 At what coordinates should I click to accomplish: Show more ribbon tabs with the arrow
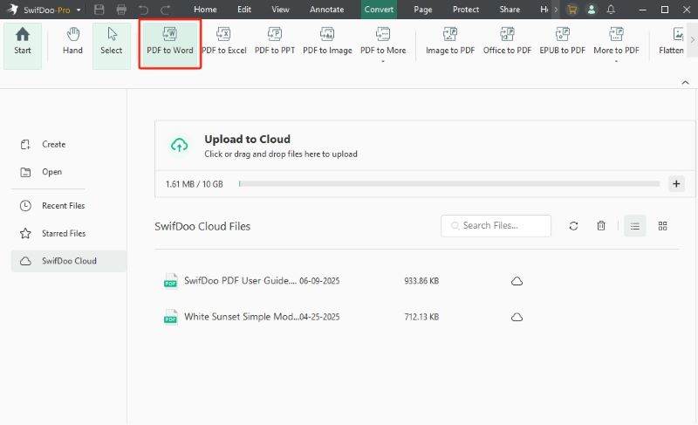point(556,10)
